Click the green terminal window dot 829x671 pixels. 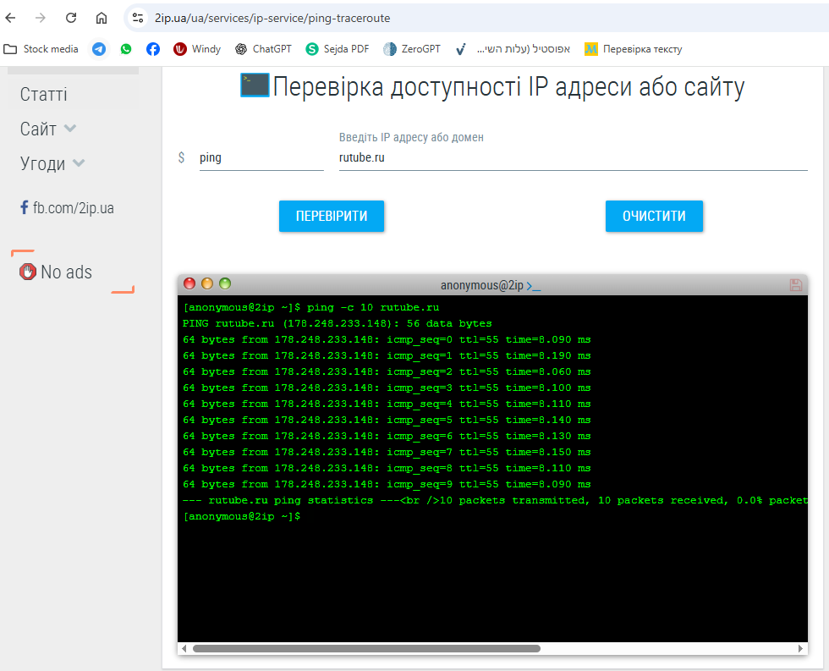[225, 284]
